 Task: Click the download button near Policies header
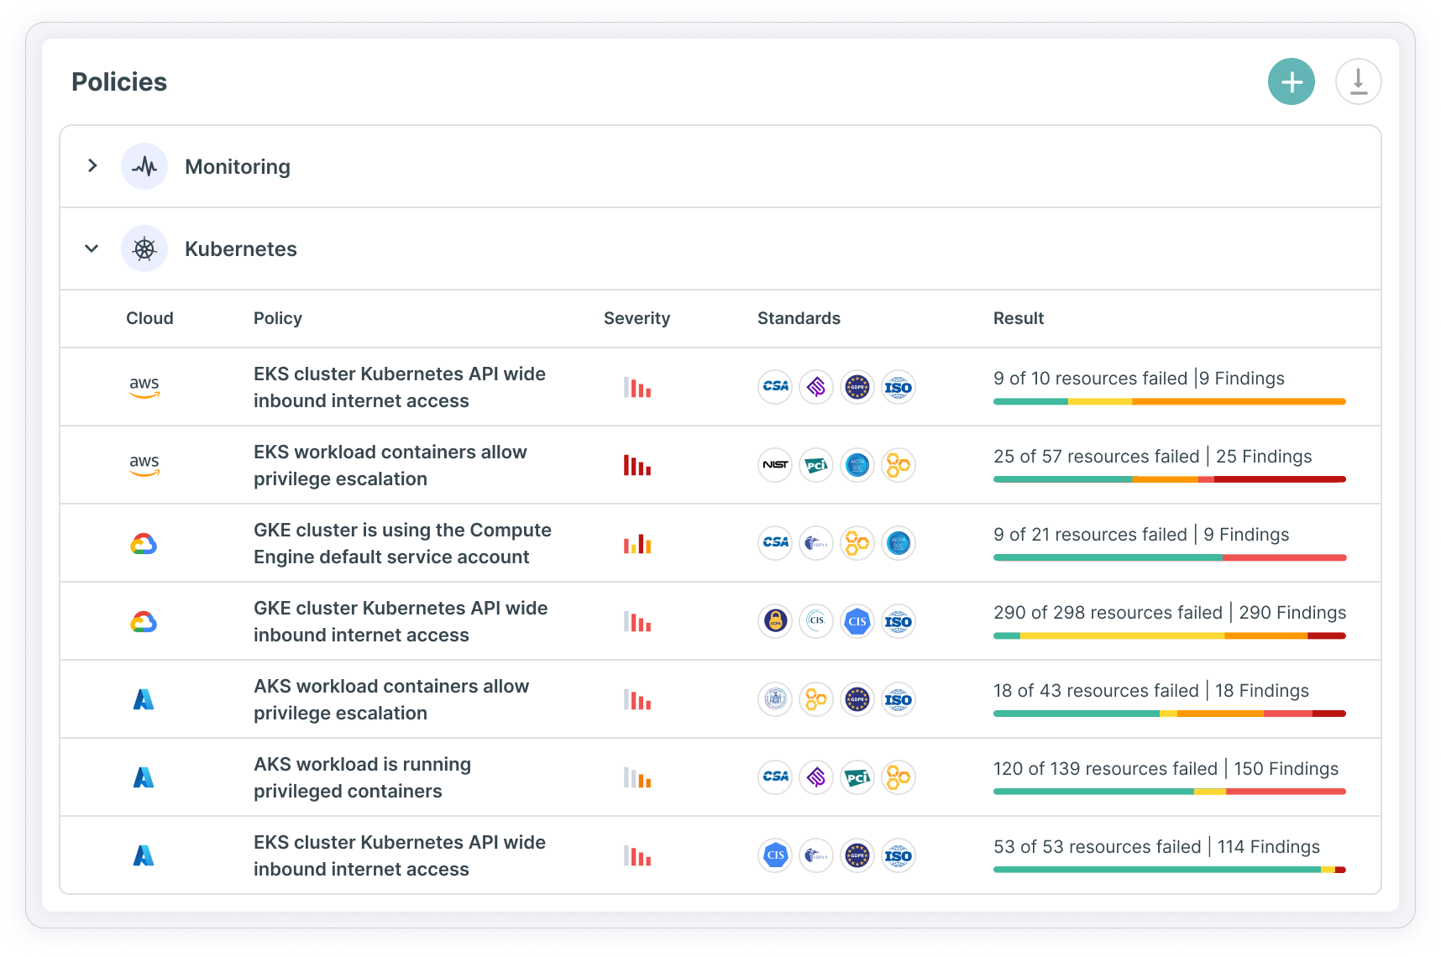(x=1358, y=81)
